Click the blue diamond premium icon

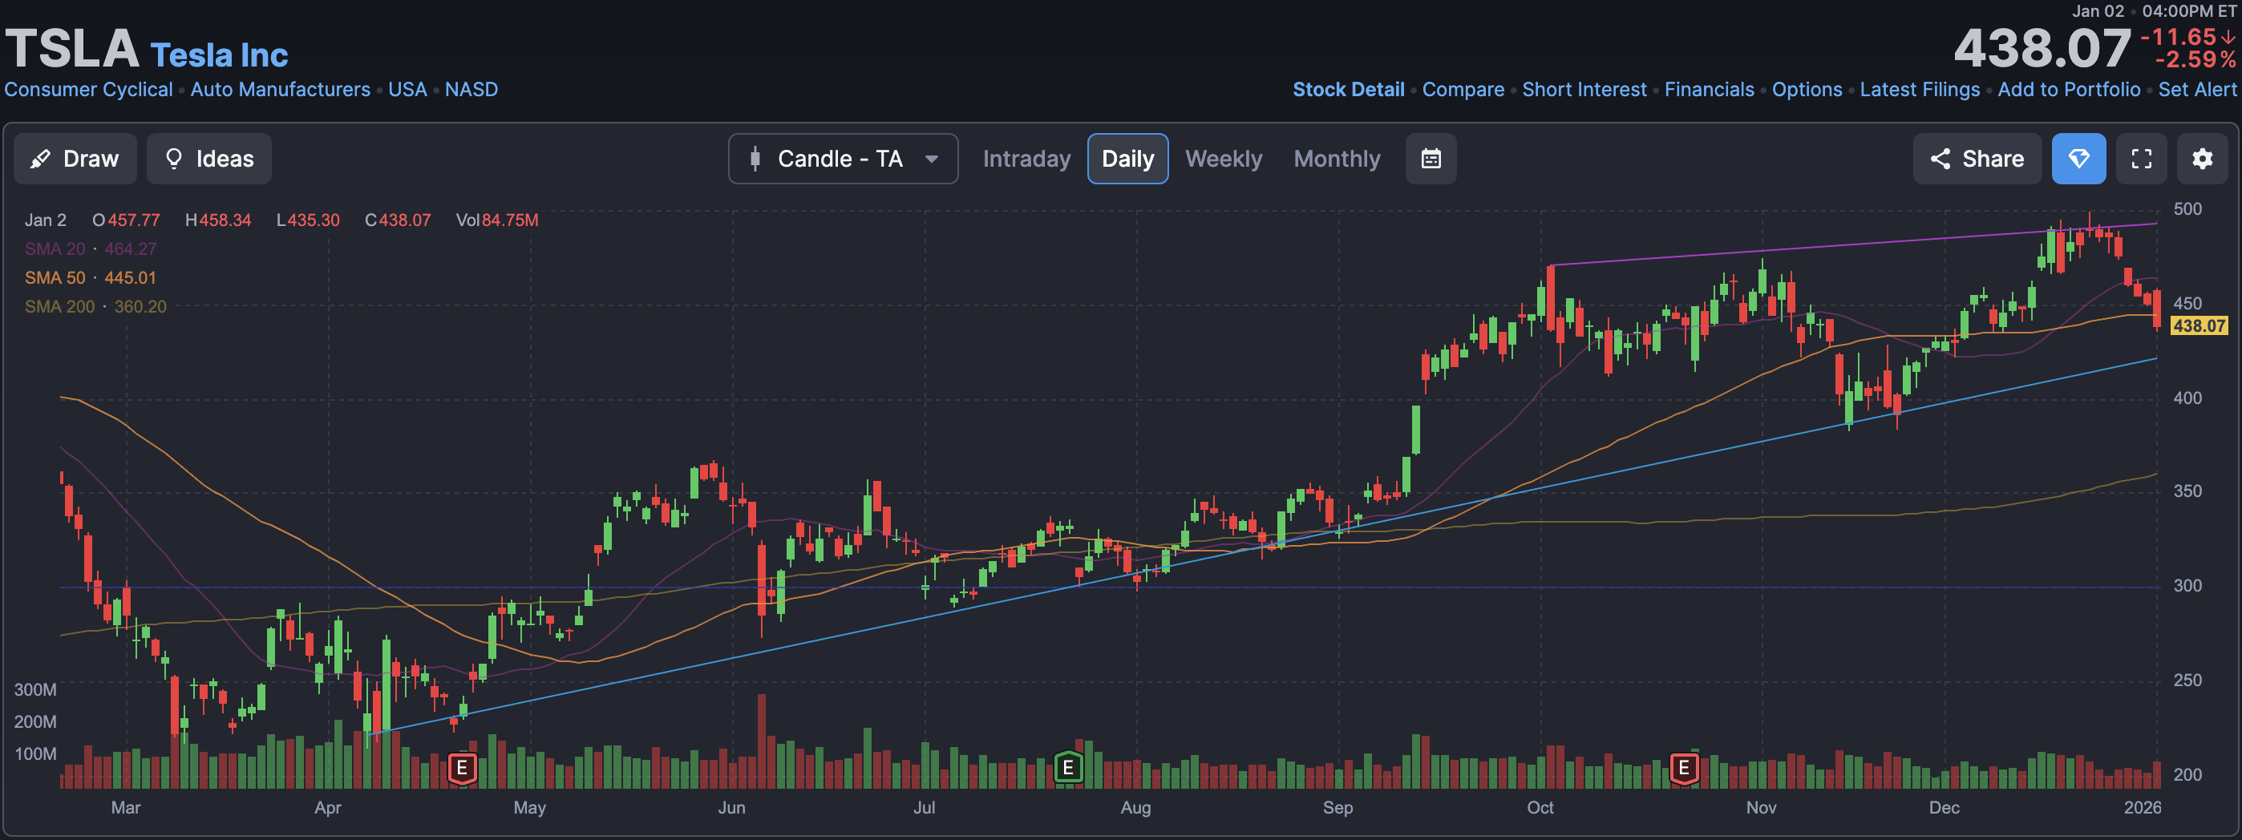click(x=2078, y=158)
